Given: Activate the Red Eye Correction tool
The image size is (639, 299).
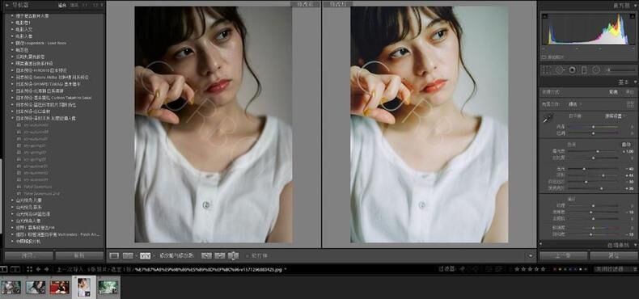Looking at the screenshot, I should click(x=572, y=70).
